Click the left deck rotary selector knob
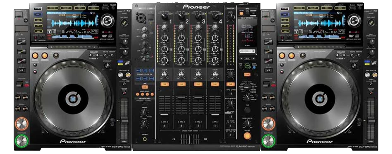The height and width of the screenshot is (154, 392). (x=108, y=21)
